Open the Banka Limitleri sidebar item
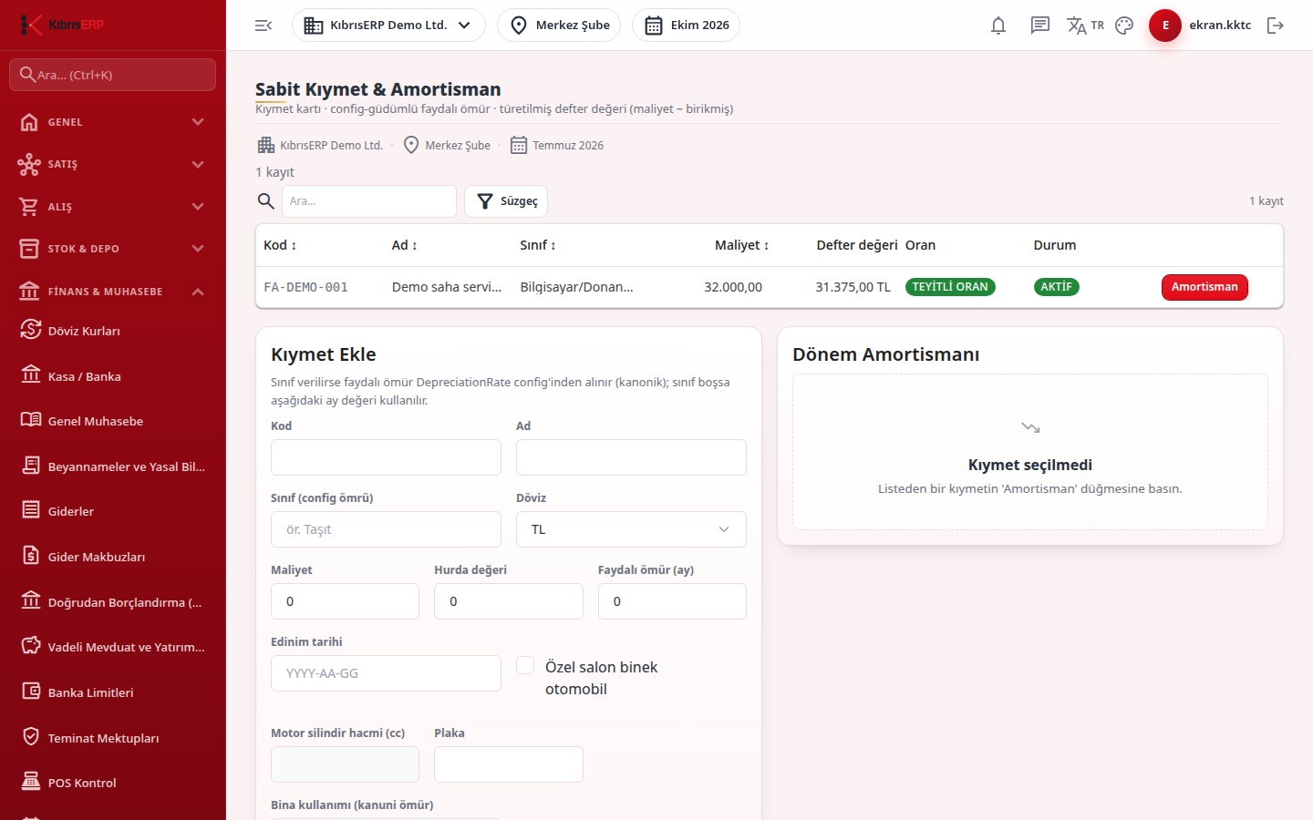This screenshot has height=820, width=1313. point(113,692)
